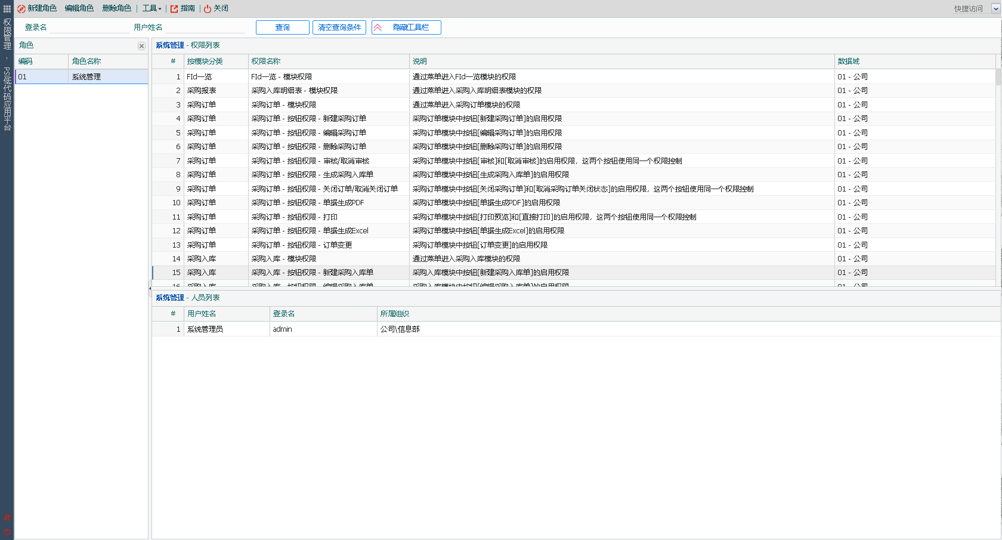Screen dimensions: 1002x540
Task: Click the splitter collapse arrow between role and permission panels
Action: pyautogui.click(x=150, y=289)
